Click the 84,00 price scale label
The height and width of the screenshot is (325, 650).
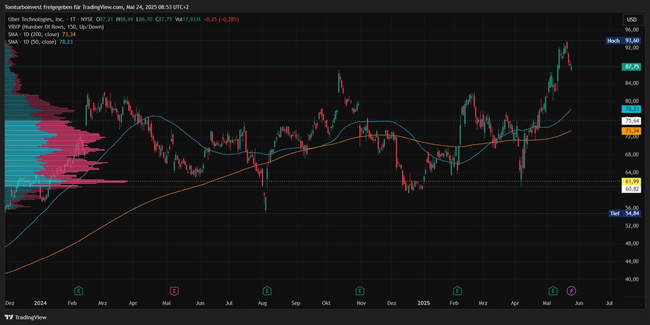(632, 83)
